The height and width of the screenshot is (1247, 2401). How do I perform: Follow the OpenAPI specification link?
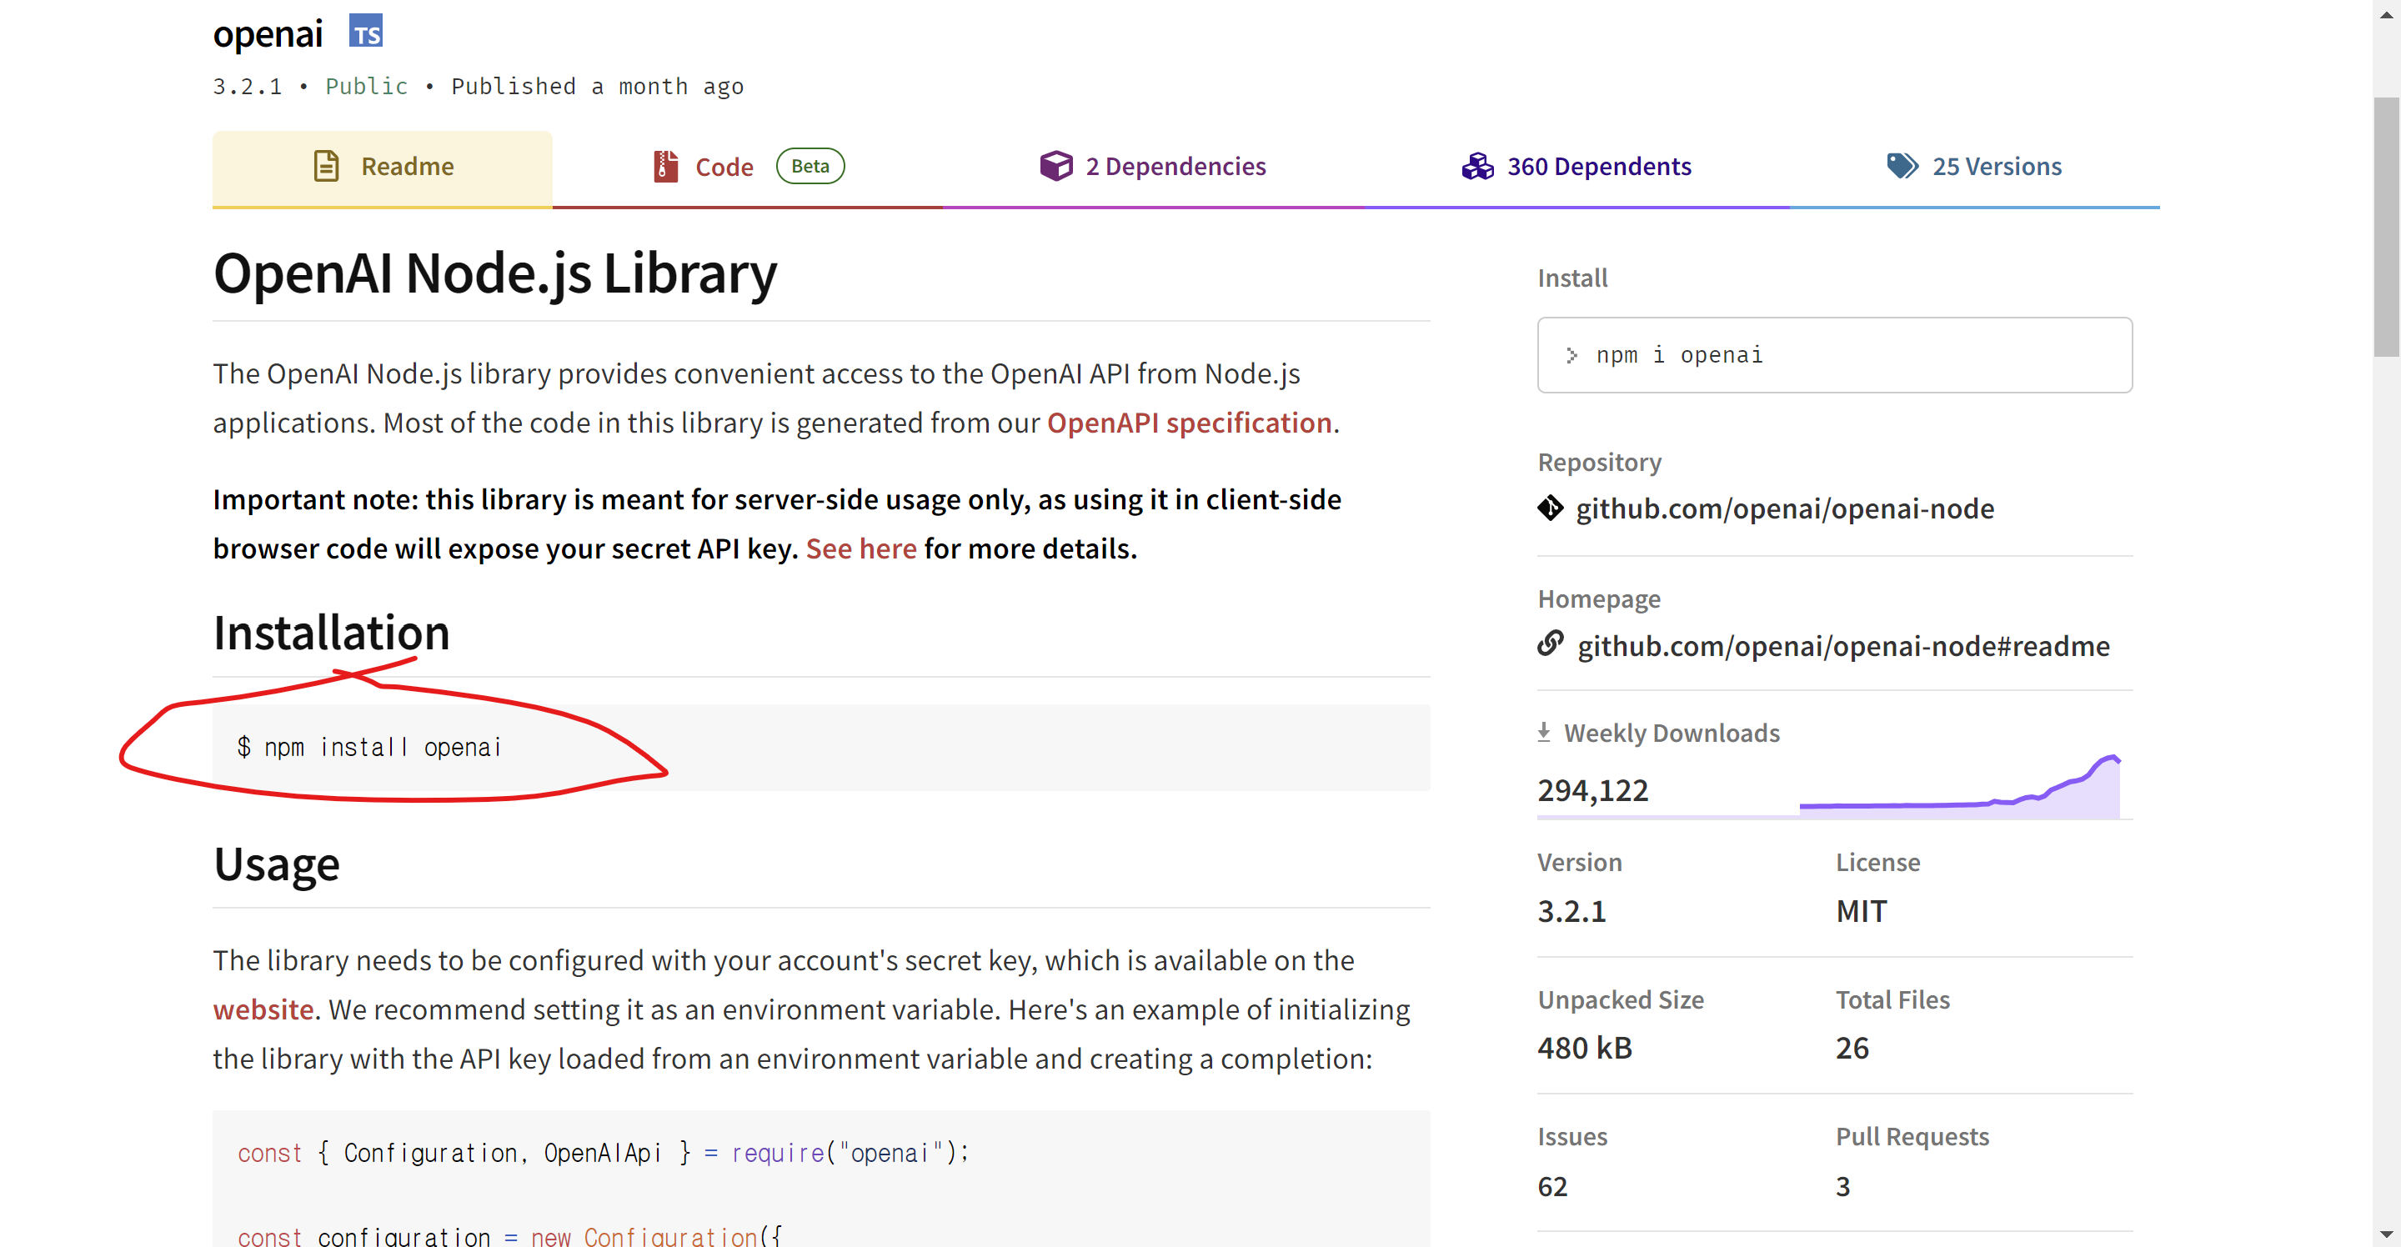tap(1188, 423)
